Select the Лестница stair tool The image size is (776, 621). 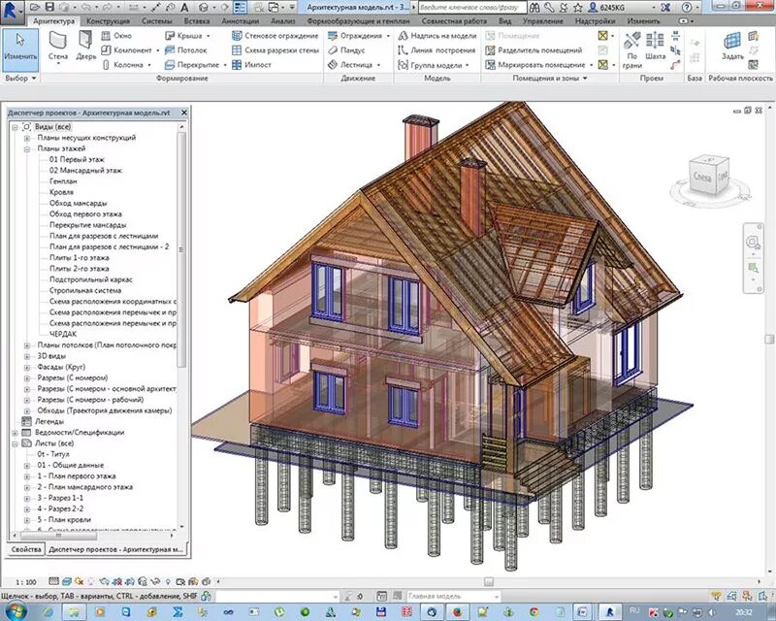click(x=354, y=65)
